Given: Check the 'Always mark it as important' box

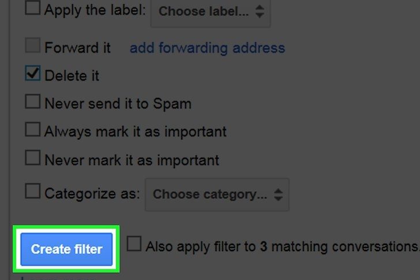Looking at the screenshot, I should 33,131.
